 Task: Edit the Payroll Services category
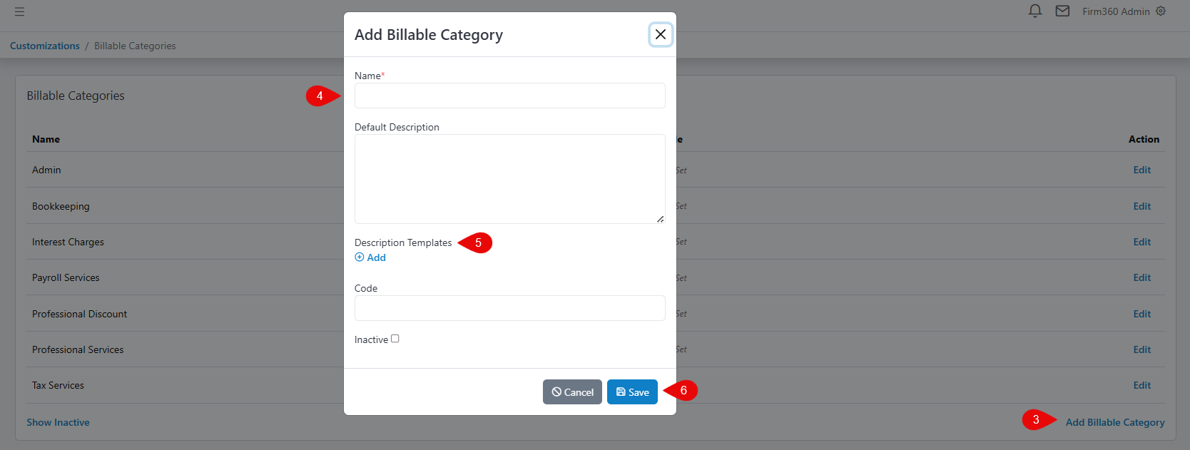tap(1141, 277)
